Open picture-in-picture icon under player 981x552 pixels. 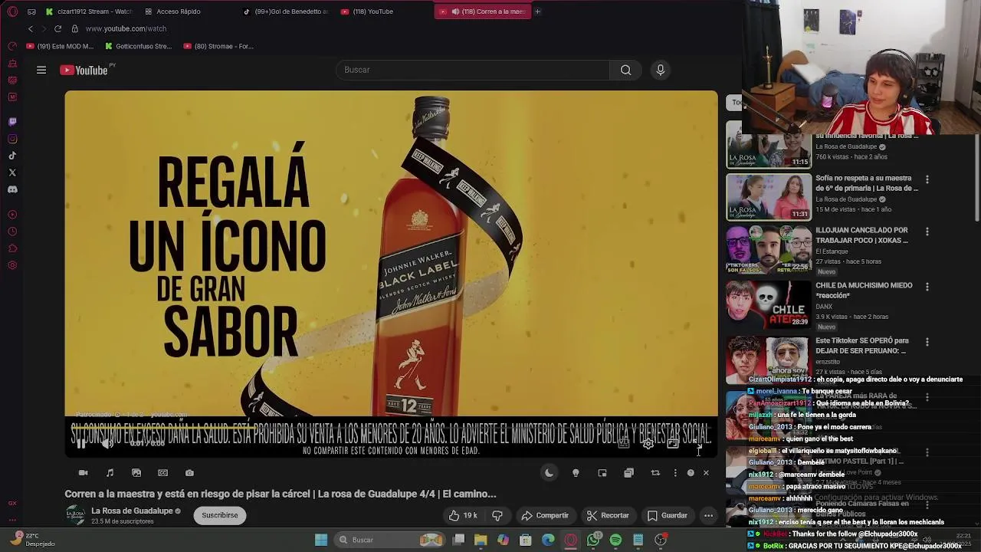(602, 473)
